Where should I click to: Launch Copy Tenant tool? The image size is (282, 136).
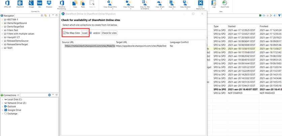point(159,4)
